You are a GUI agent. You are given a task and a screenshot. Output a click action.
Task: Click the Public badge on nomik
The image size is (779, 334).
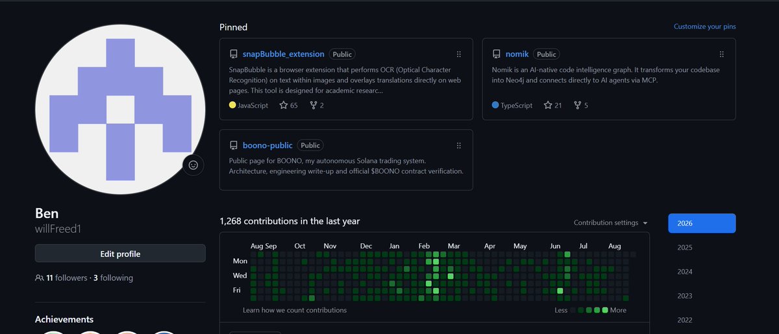(547, 54)
